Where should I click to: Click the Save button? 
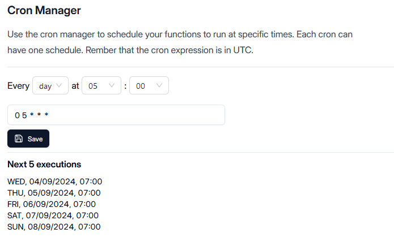click(28, 139)
